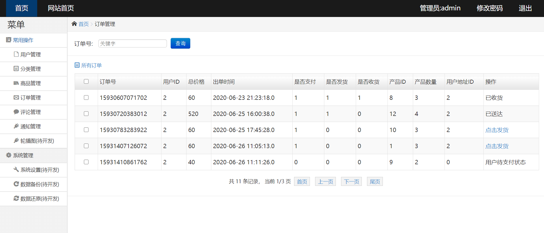Click the list icon beside 所有订单
The height and width of the screenshot is (233, 544).
[x=77, y=65]
